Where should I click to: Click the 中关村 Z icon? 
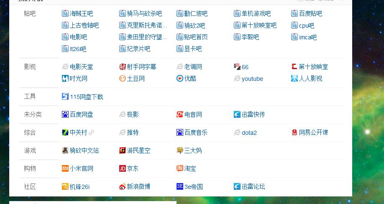pyautogui.click(x=65, y=133)
